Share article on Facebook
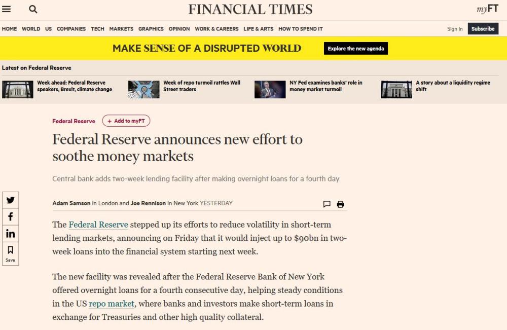The width and height of the screenshot is (507, 330). click(10, 216)
